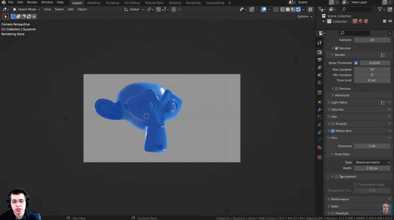Open the Object Data properties tab
394x220 pixels.
(x=319, y=140)
